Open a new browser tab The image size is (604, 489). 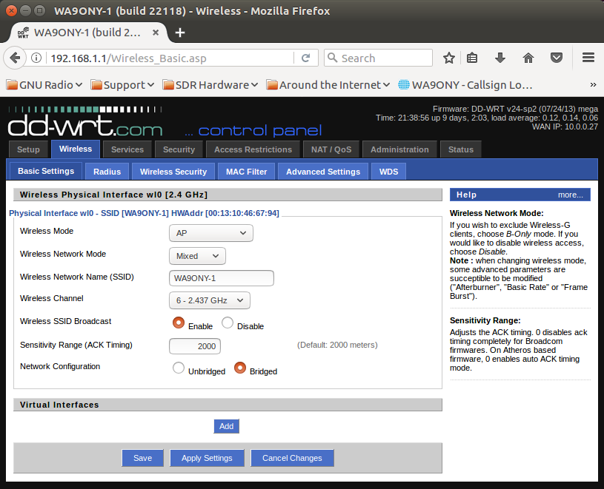pyautogui.click(x=180, y=33)
